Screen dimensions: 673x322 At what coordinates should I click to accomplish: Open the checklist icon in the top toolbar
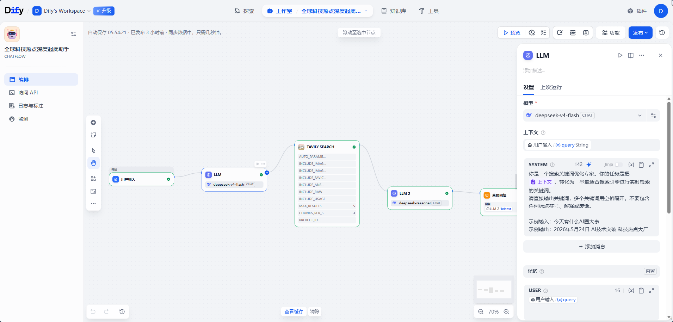pyautogui.click(x=543, y=33)
